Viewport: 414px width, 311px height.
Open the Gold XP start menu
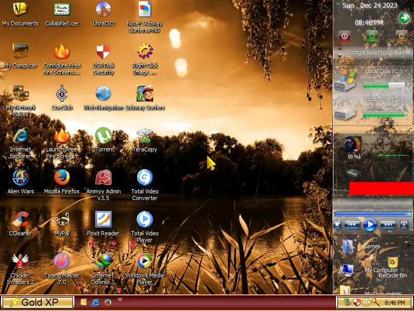coord(37,303)
